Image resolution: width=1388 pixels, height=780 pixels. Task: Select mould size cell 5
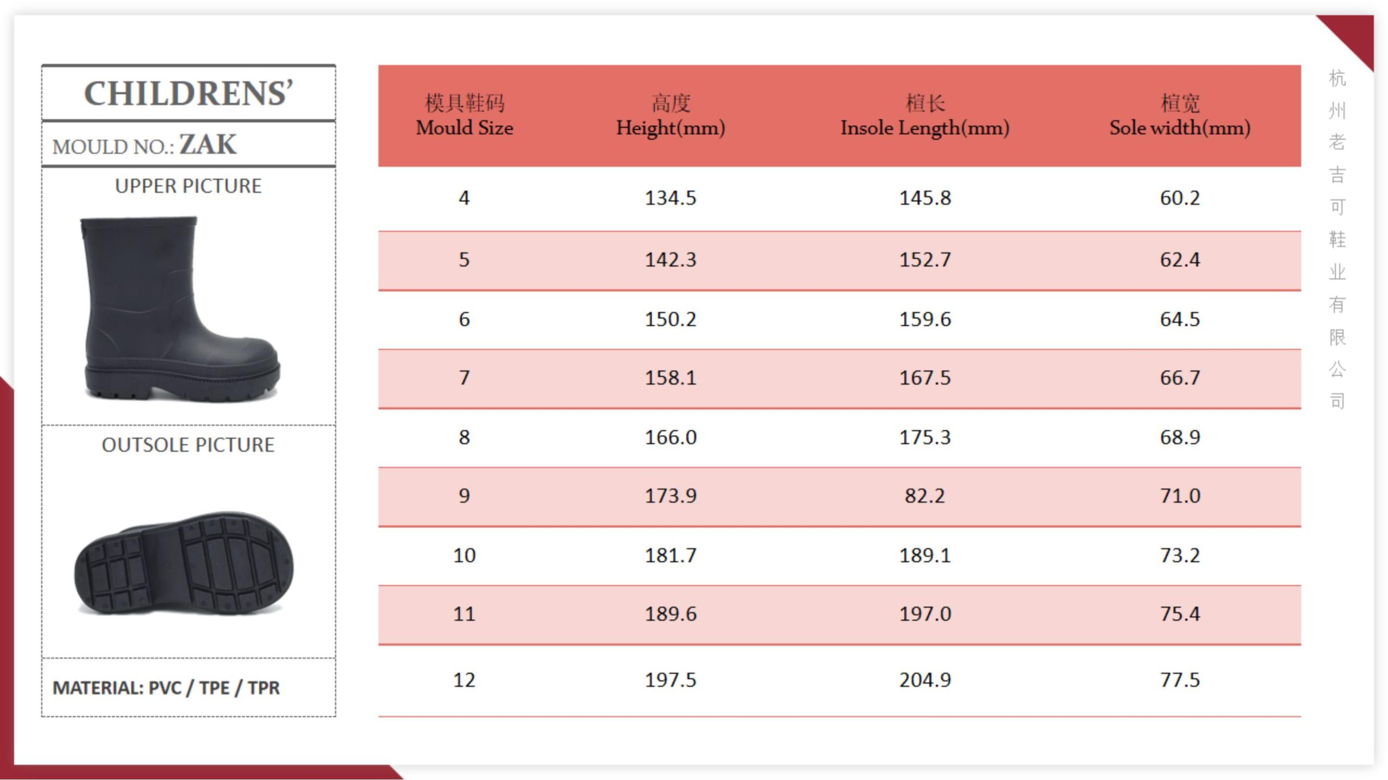coord(464,259)
